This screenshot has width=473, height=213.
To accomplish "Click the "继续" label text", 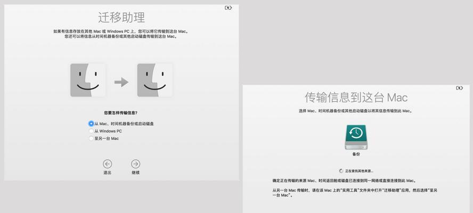I will pyautogui.click(x=135, y=173).
